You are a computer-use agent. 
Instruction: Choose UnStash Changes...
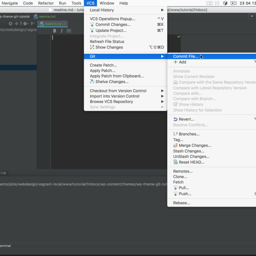coord(212,156)
